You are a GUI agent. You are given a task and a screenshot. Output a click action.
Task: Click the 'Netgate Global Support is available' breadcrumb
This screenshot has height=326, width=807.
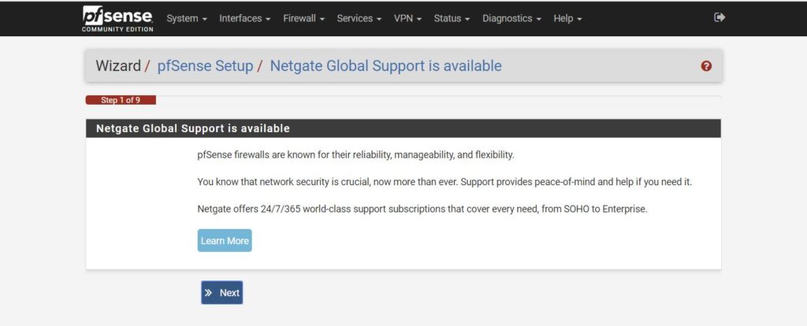pyautogui.click(x=385, y=66)
